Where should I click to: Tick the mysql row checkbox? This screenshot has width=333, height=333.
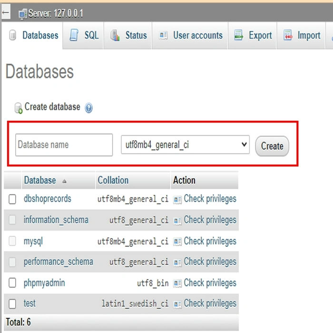tap(12, 241)
